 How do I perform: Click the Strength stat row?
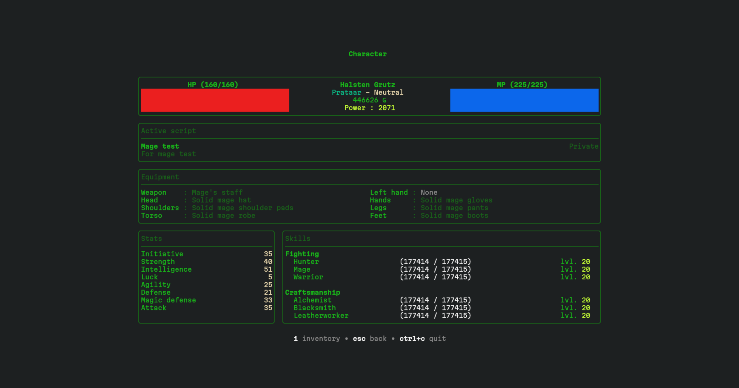click(x=206, y=262)
